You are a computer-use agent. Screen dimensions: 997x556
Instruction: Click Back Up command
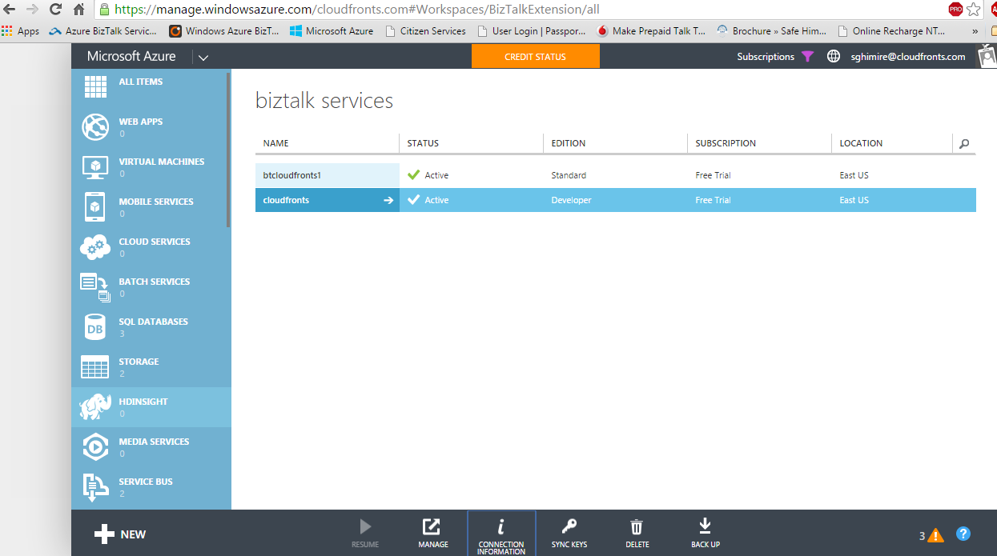(706, 534)
